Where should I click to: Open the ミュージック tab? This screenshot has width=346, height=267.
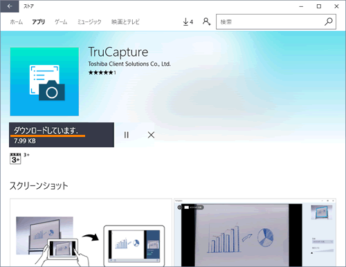click(x=89, y=22)
